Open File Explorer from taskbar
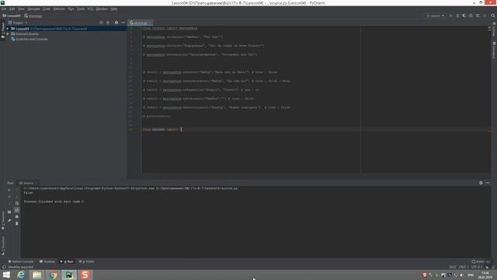The width and height of the screenshot is (497, 280). (37, 275)
